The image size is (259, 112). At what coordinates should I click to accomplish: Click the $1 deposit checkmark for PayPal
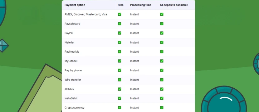(162, 33)
